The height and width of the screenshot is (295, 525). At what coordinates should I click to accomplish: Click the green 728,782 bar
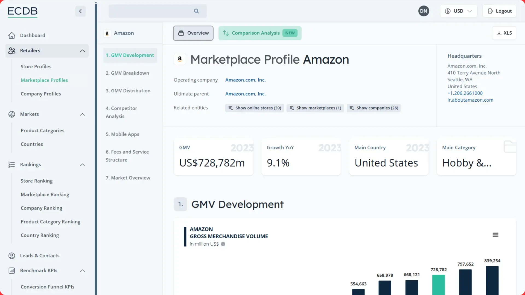[439, 285]
